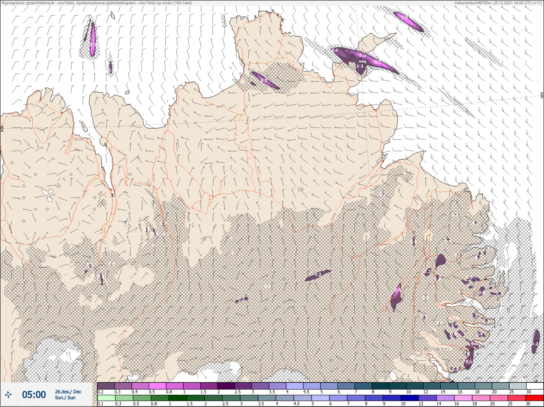Click the pink streak in the top right corner
Screen dimensions: 544x407
(408, 21)
